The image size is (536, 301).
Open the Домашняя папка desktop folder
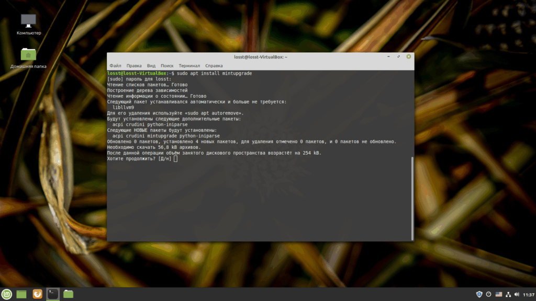coord(28,58)
